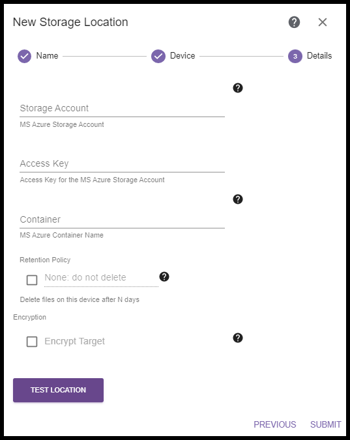
Task: Show help for Encrypt Target option
Action: click(x=238, y=338)
